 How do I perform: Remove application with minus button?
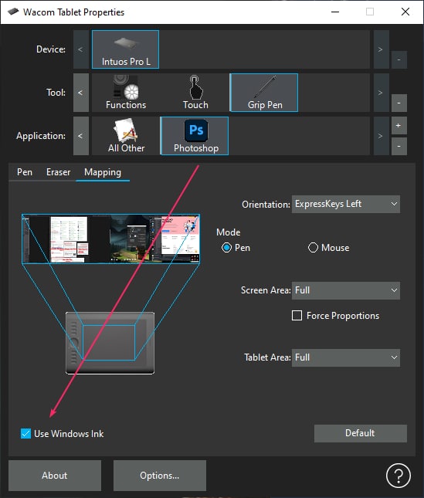pyautogui.click(x=399, y=146)
